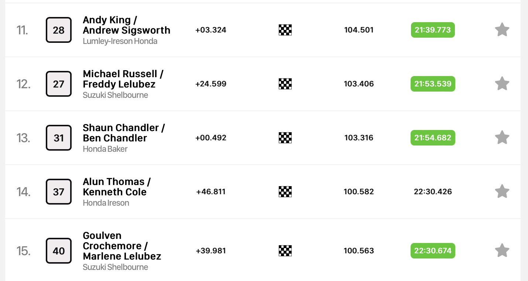528x281 pixels.
Task: Click green lap time 21:39.773
Action: (433, 30)
